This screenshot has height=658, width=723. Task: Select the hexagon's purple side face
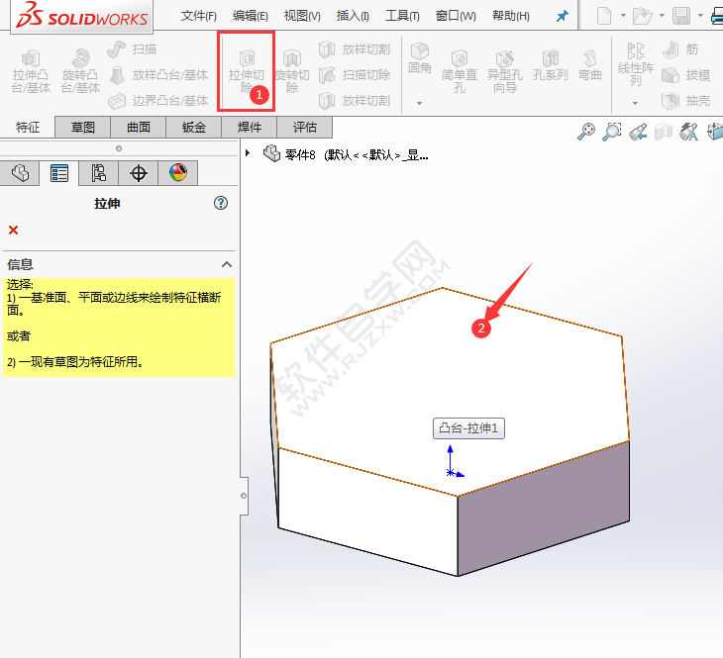[x=543, y=509]
